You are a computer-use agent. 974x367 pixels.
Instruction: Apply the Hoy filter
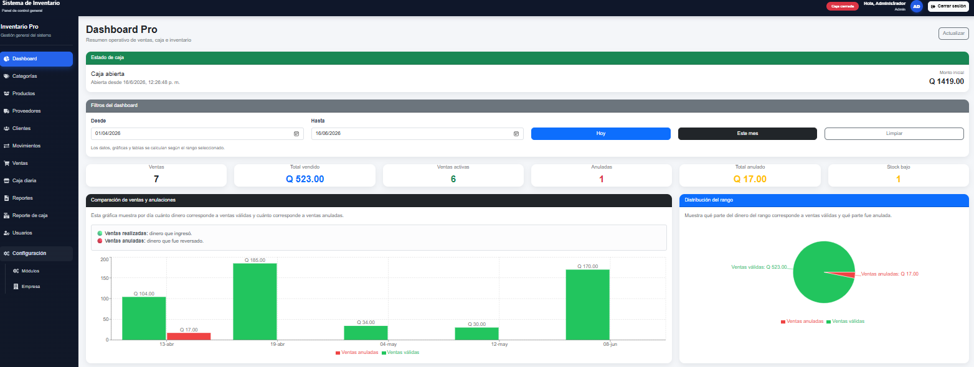(x=601, y=134)
